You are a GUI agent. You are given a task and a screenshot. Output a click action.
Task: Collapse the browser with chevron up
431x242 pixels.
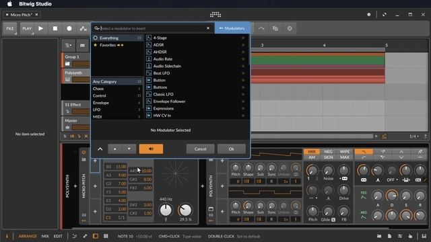click(100, 149)
